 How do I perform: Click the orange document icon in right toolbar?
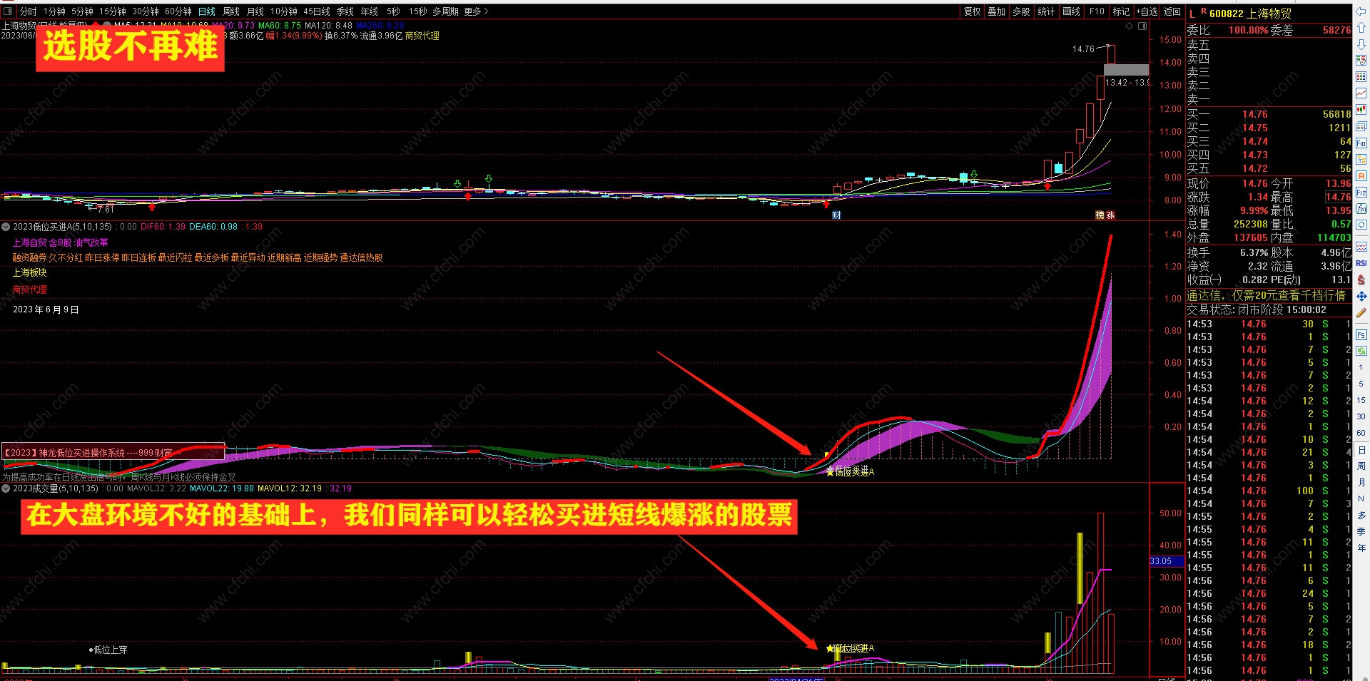click(1361, 176)
